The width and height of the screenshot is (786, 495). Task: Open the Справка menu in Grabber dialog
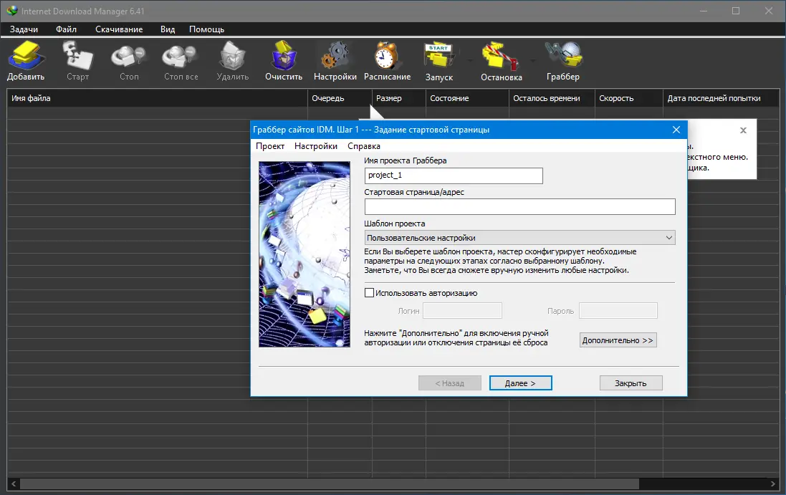coord(364,146)
